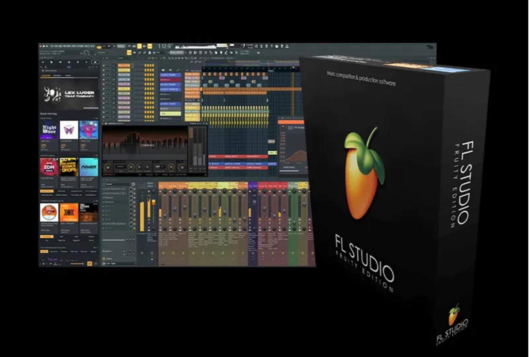Image resolution: width=529 pixels, height=357 pixels.
Task: Open the FL Cloud tab in browser
Action: pyautogui.click(x=95, y=62)
